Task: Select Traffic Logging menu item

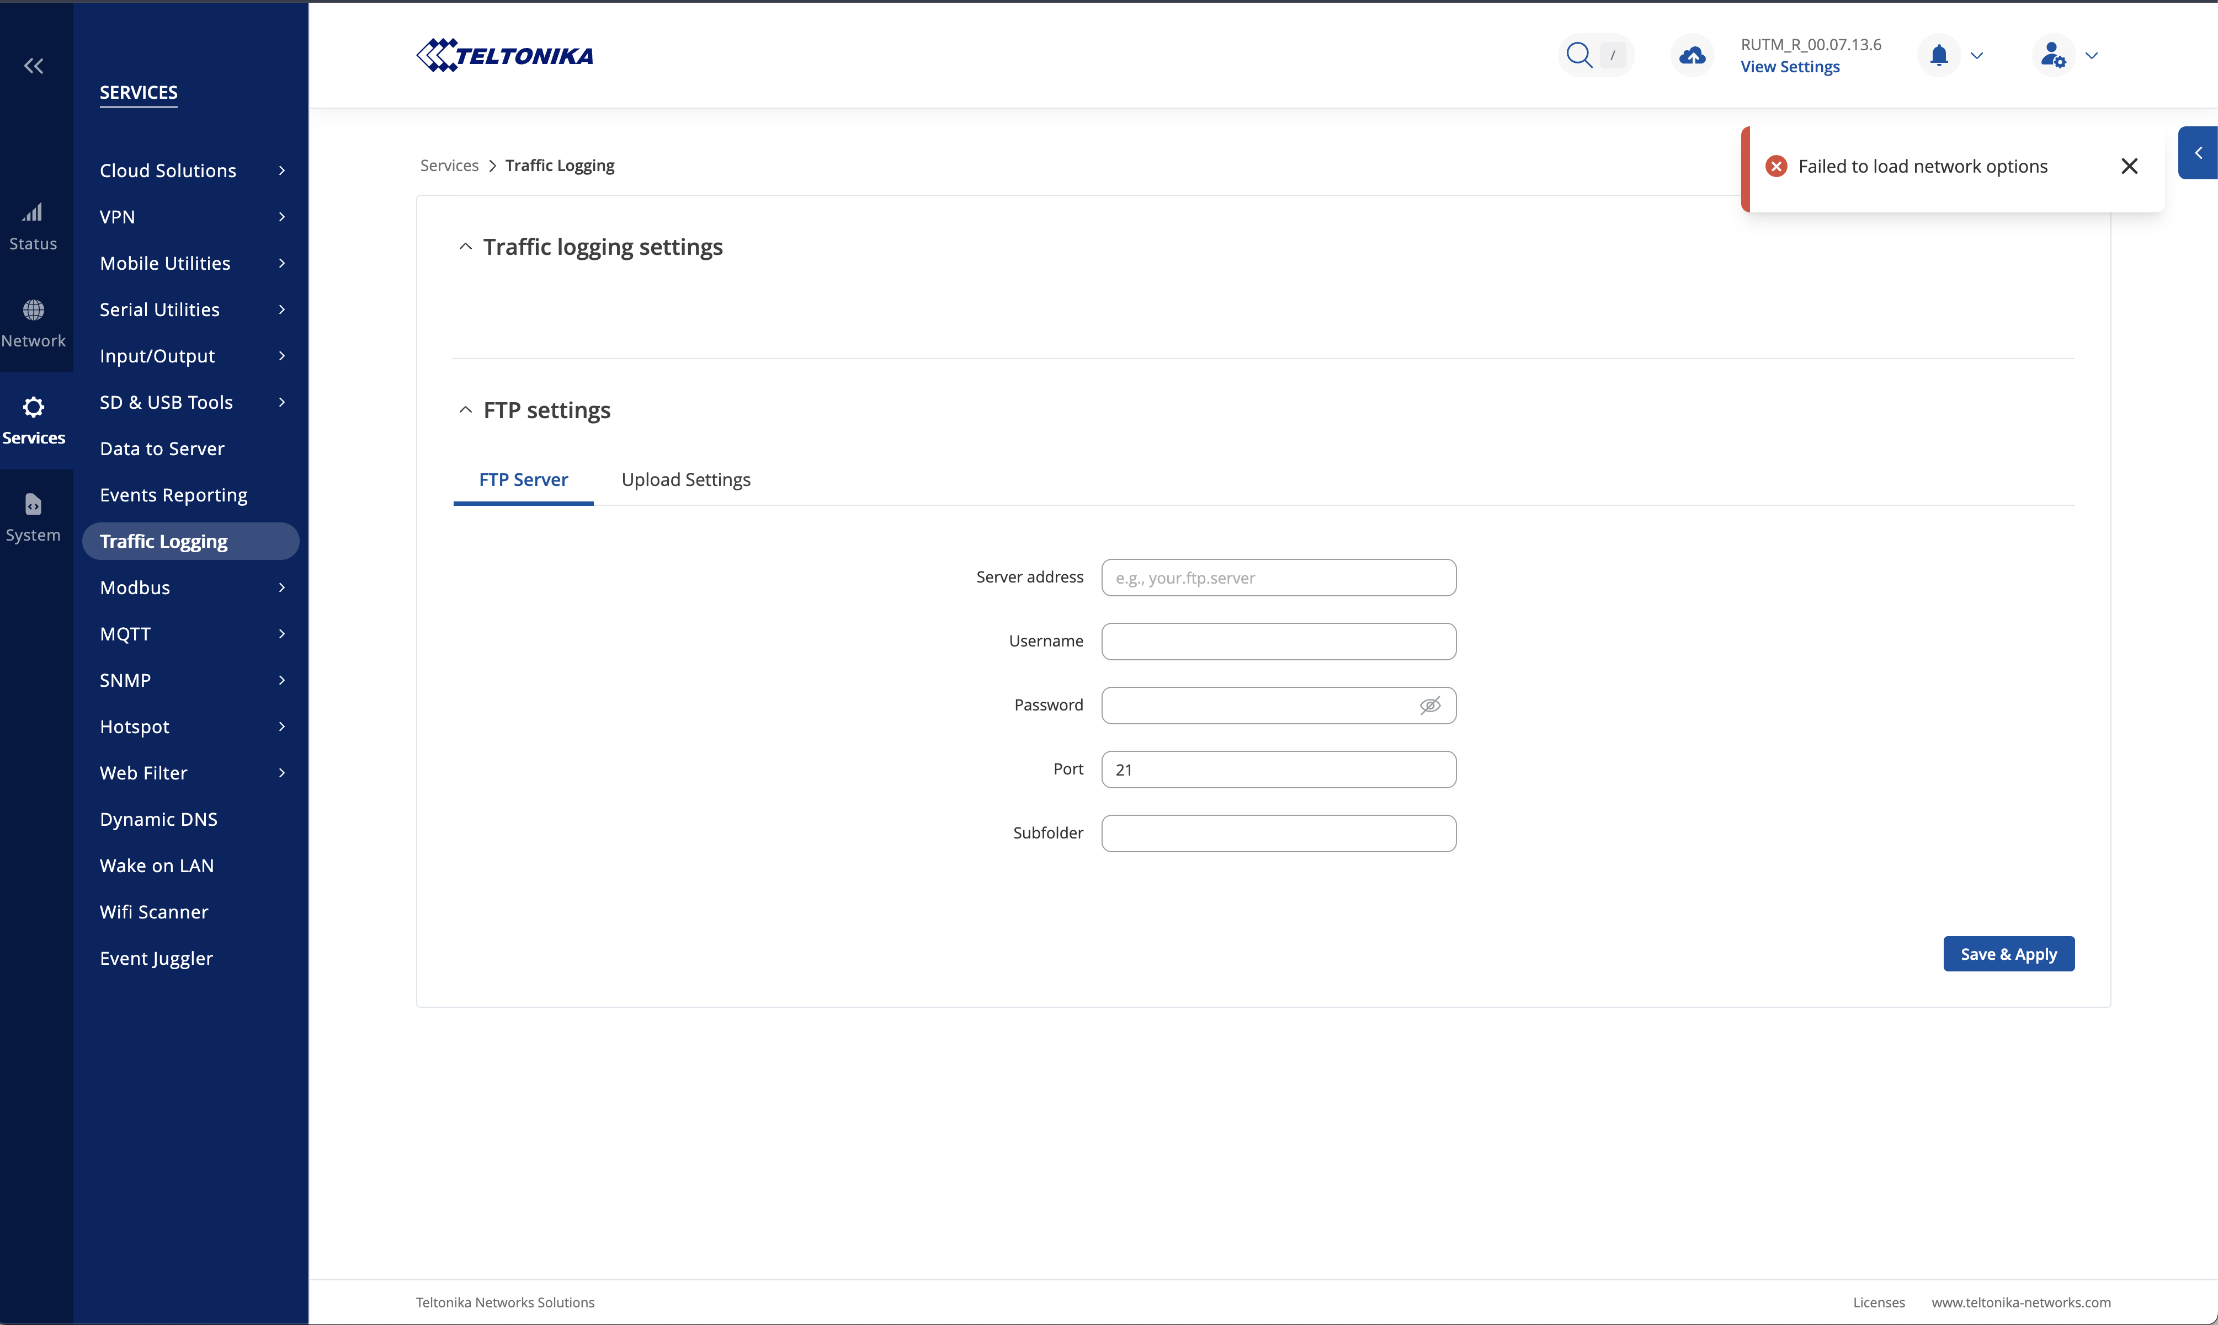Action: [191, 541]
